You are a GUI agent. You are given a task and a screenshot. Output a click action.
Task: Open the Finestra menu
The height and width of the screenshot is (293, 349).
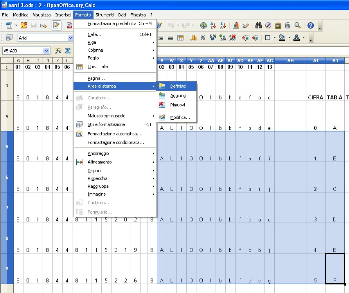(138, 15)
